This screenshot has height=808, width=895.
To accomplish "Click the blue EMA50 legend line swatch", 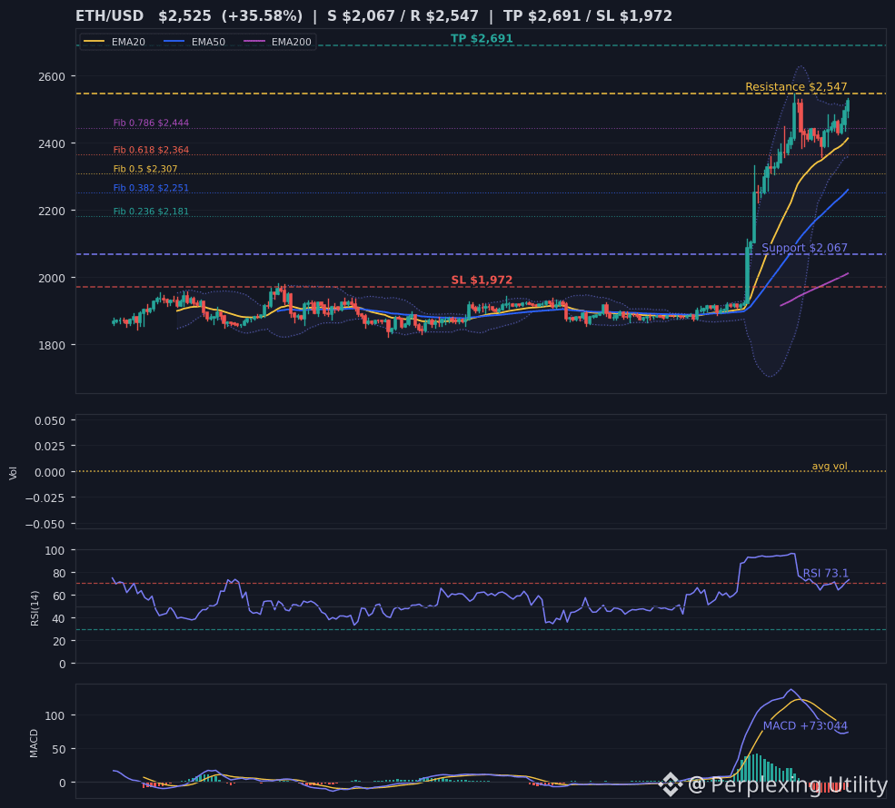I will [x=174, y=42].
